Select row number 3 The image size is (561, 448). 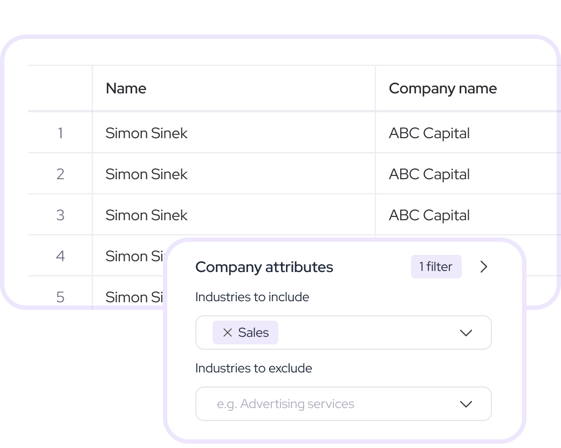pos(60,215)
